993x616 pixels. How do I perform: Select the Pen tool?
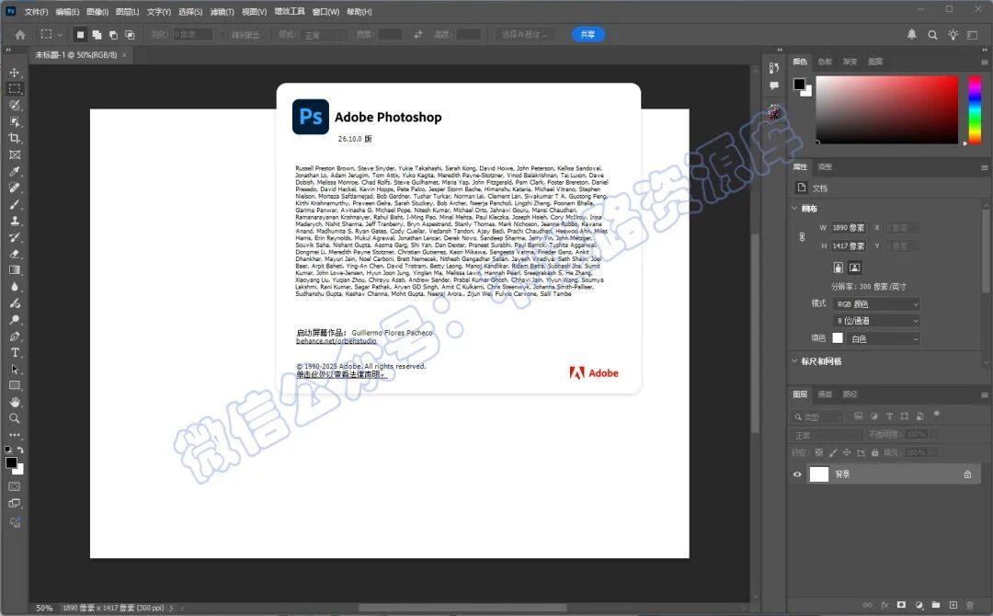(15, 337)
